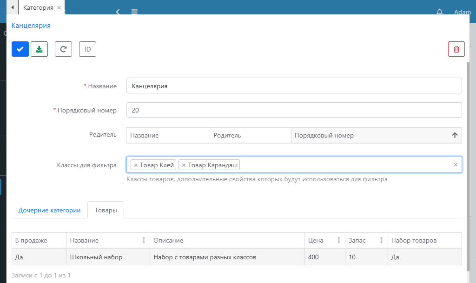Screen dimensions: 476x283
Task: Click the stock cell 10
Action: click(x=366, y=257)
